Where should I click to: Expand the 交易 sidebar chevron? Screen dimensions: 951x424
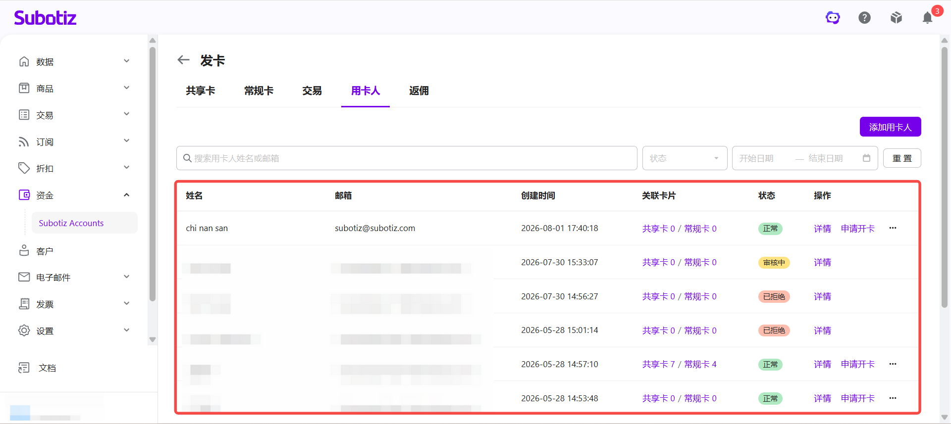point(126,114)
